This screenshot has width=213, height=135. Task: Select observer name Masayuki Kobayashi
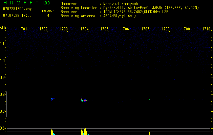click(x=122, y=4)
